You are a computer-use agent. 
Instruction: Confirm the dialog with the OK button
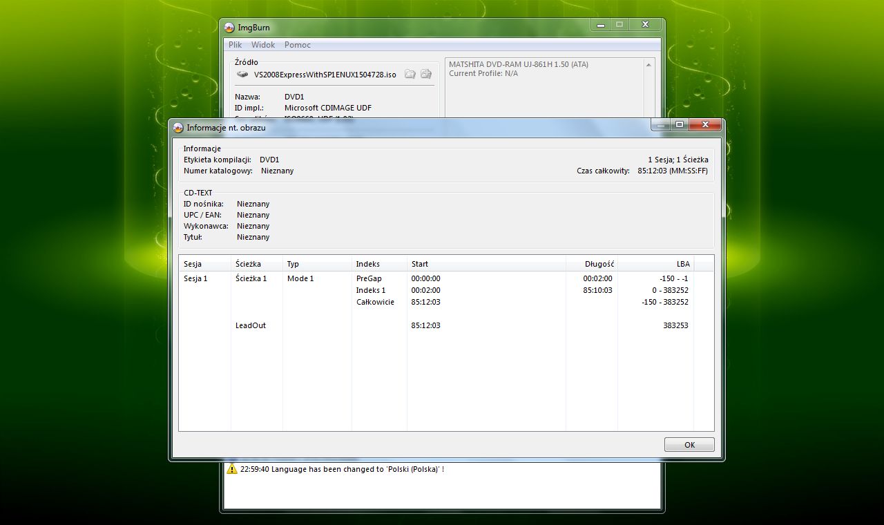[x=689, y=445]
